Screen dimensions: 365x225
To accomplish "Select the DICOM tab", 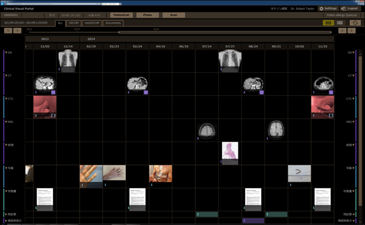I will pyautogui.click(x=74, y=23).
